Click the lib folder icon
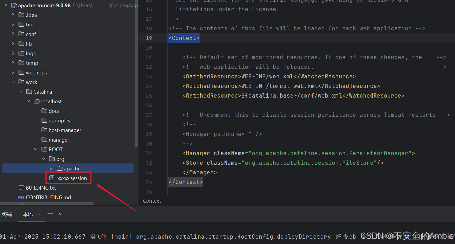 [x=21, y=43]
